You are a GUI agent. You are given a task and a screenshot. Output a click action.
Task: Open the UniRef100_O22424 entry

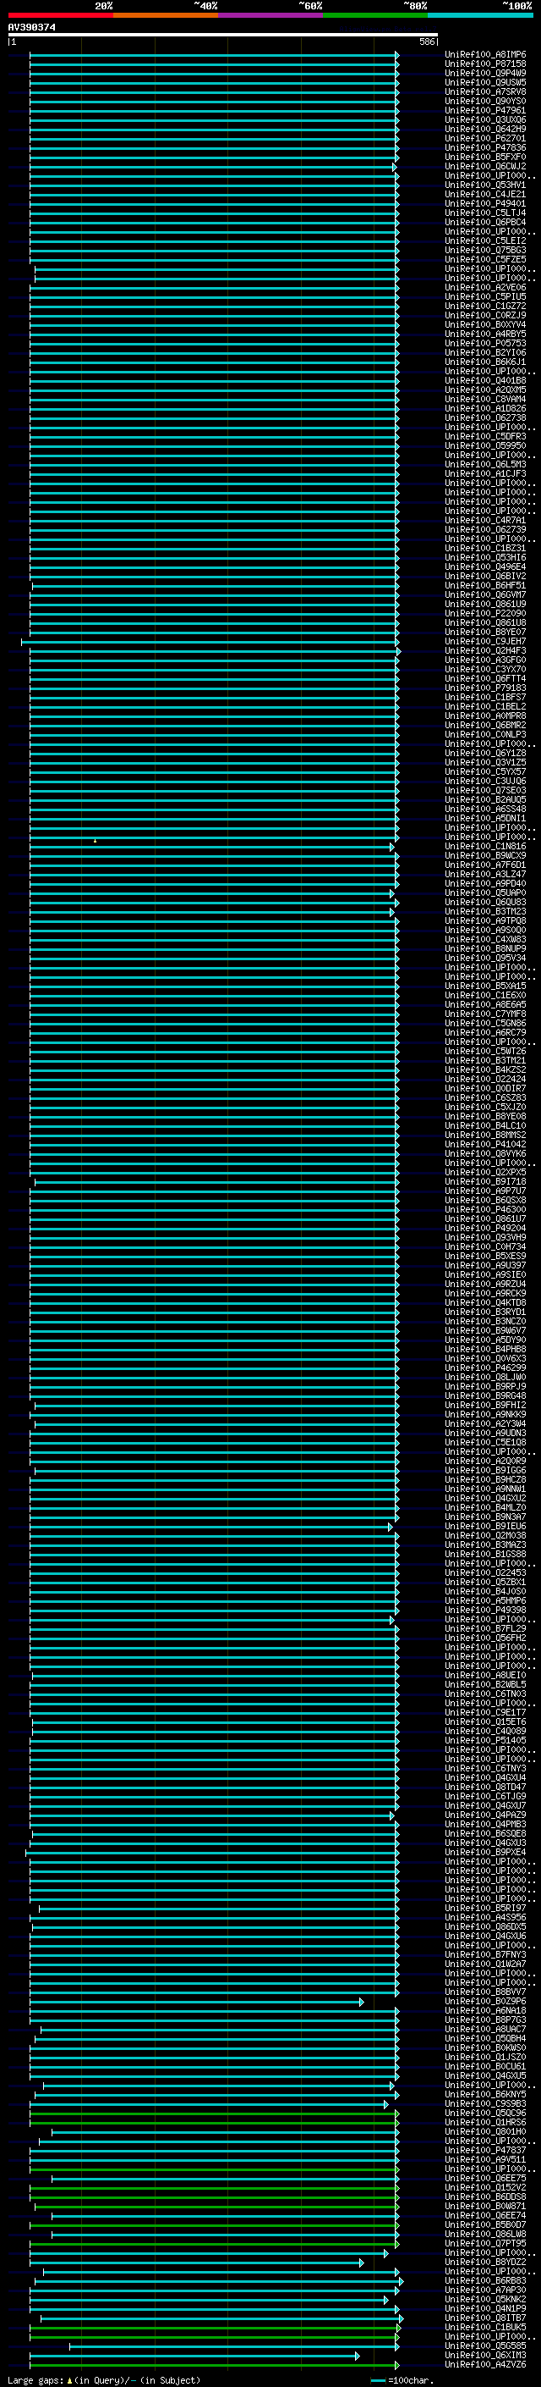pyautogui.click(x=485, y=1079)
